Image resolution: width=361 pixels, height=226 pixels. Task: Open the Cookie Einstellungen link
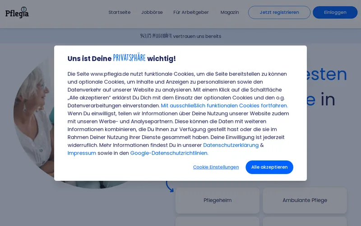point(216,167)
